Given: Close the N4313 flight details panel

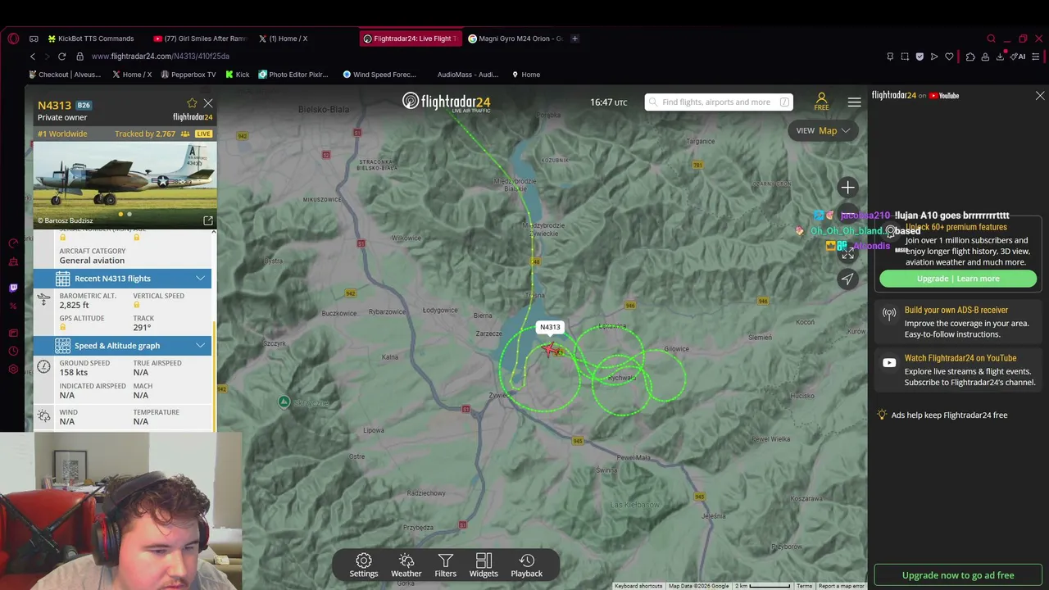Looking at the screenshot, I should pyautogui.click(x=208, y=103).
